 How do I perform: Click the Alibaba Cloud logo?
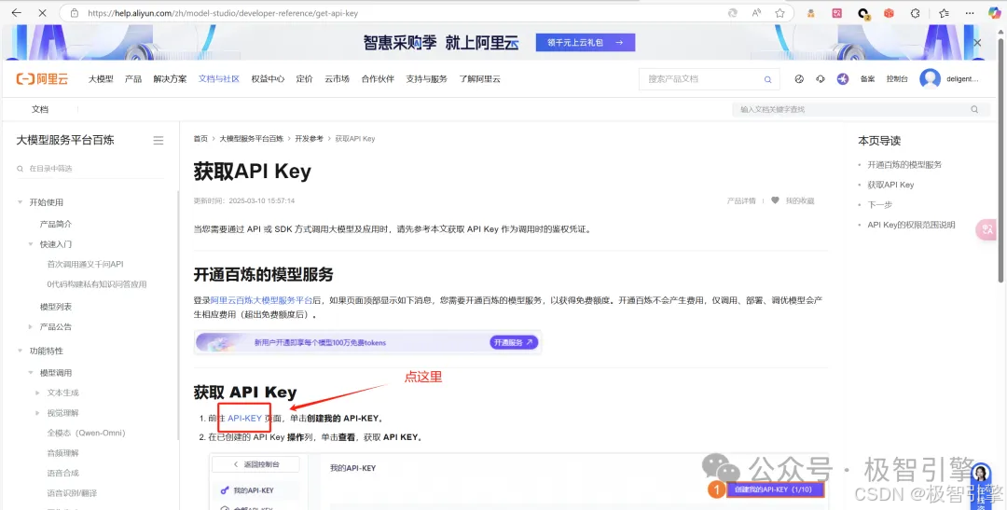point(42,79)
